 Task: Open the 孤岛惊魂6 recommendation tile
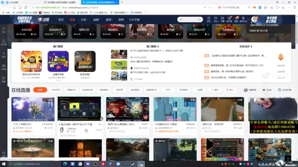click(x=85, y=61)
